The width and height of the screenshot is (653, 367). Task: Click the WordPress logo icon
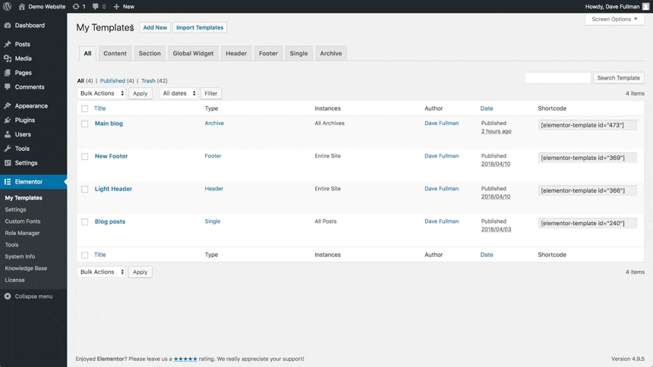8,6
